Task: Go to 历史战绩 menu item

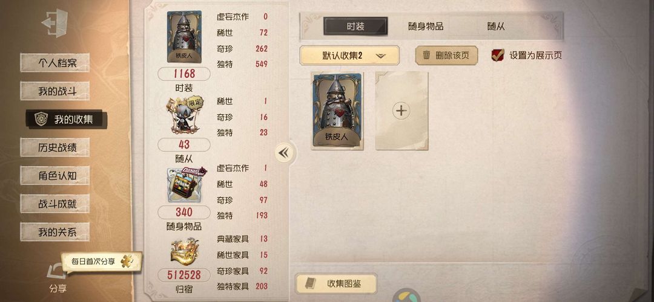Action: (55, 147)
